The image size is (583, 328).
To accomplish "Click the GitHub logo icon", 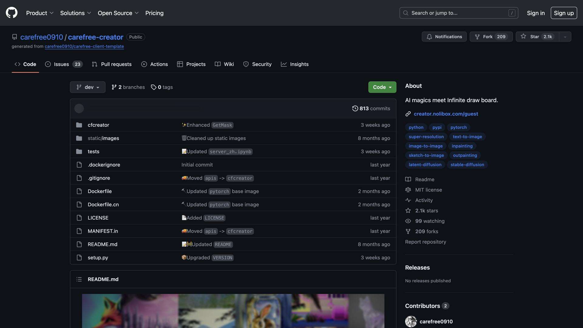I will coord(11,12).
